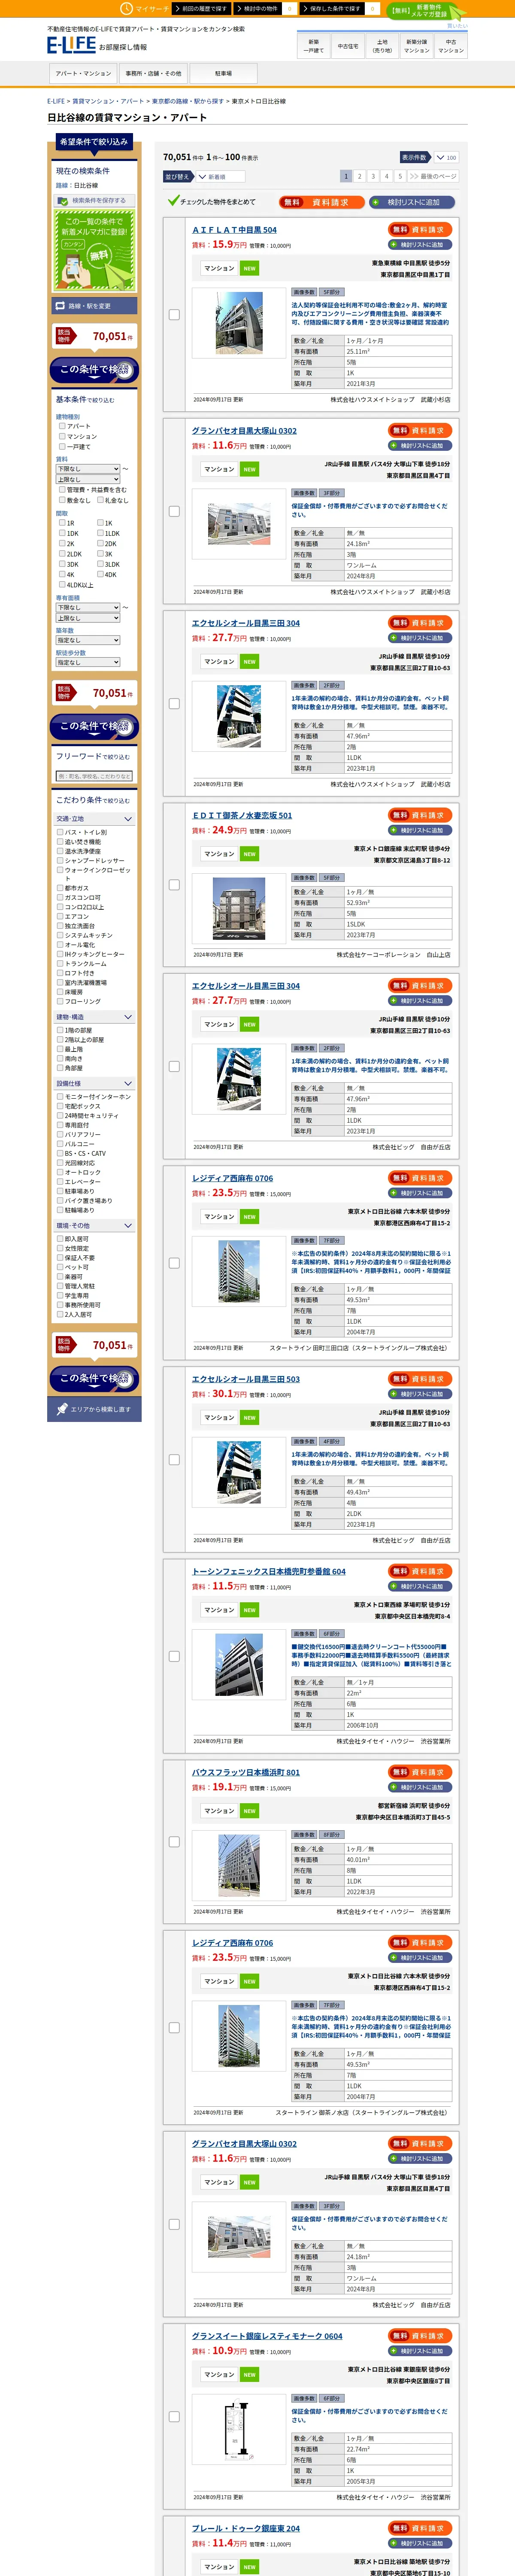Enable the ペット可 filter checkbox
This screenshot has width=515, height=2576.
[x=60, y=1267]
